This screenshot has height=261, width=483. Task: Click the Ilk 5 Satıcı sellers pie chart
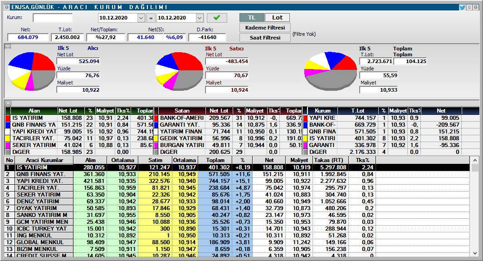[179, 71]
